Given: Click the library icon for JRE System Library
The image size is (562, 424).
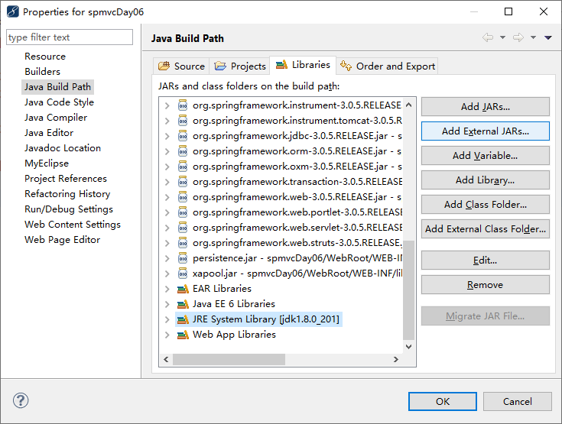Looking at the screenshot, I should pos(183,319).
